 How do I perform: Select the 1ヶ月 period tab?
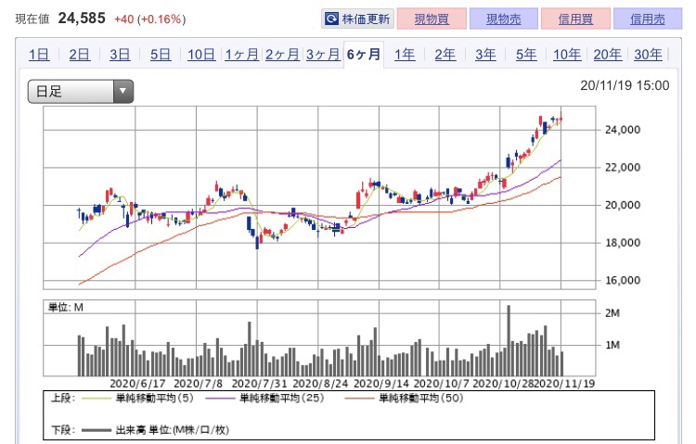[241, 55]
